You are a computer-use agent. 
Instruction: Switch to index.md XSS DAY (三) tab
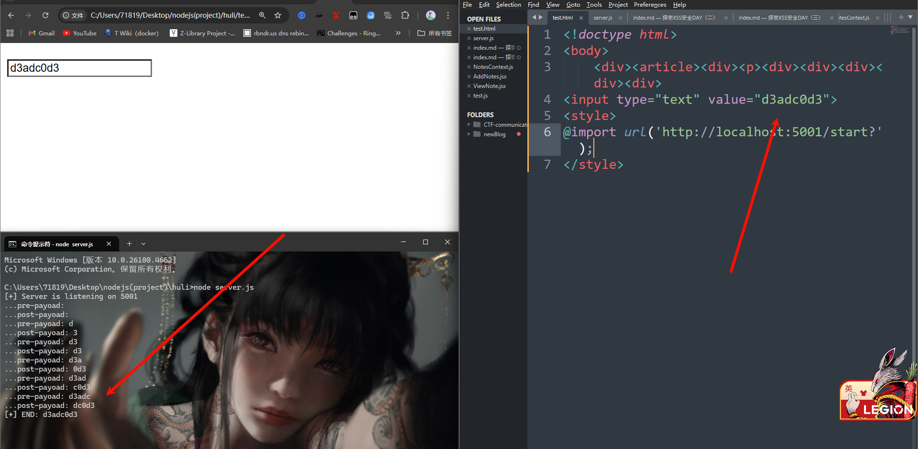[x=779, y=18]
